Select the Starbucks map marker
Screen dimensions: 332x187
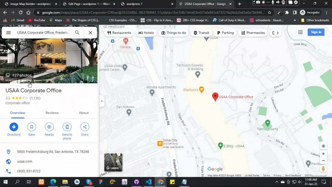[x=202, y=90]
